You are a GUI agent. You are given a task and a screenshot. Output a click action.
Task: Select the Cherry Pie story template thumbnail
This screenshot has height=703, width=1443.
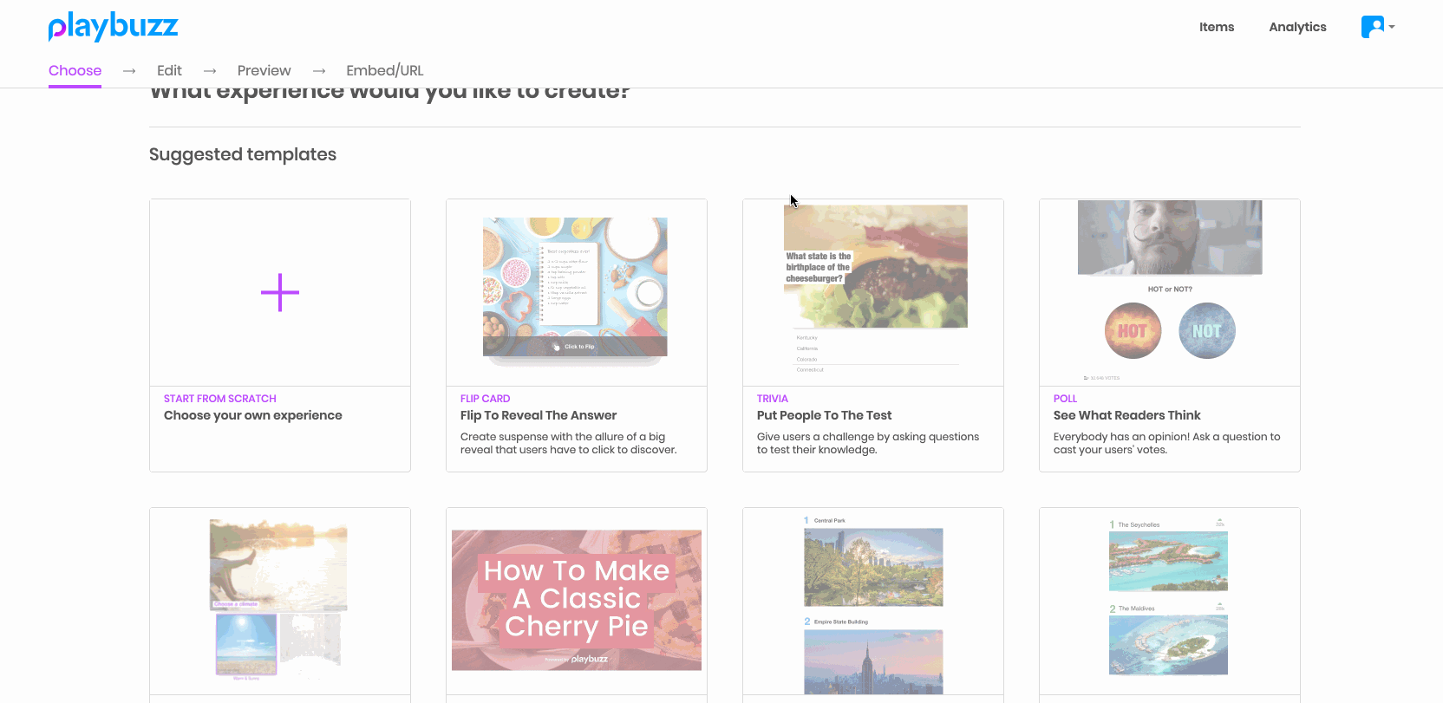[x=577, y=600]
